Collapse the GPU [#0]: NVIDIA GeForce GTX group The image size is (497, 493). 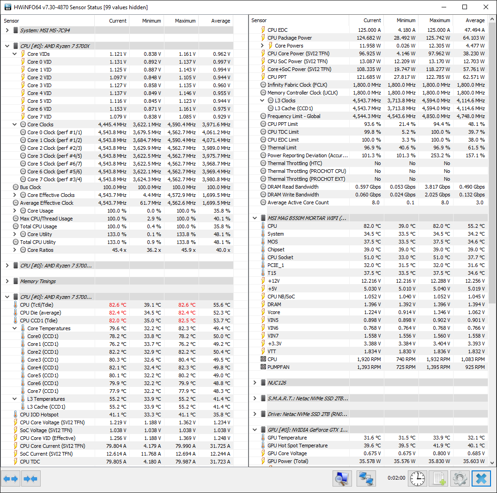click(x=255, y=430)
